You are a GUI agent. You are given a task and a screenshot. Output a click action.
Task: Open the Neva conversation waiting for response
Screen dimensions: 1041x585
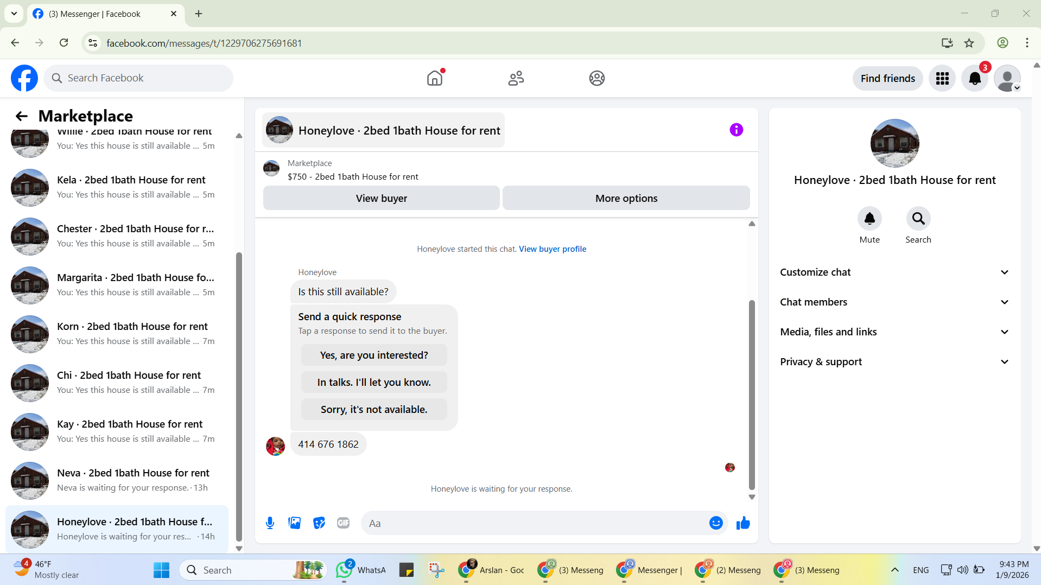(117, 480)
